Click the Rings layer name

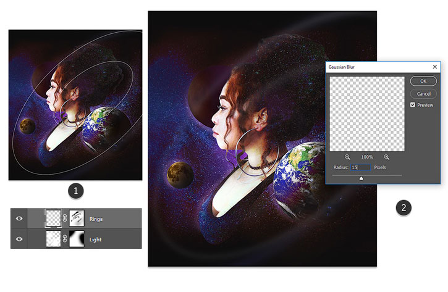click(96, 219)
